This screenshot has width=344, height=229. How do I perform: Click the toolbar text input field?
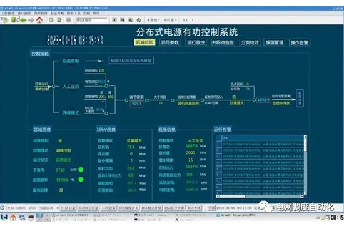(x=92, y=20)
